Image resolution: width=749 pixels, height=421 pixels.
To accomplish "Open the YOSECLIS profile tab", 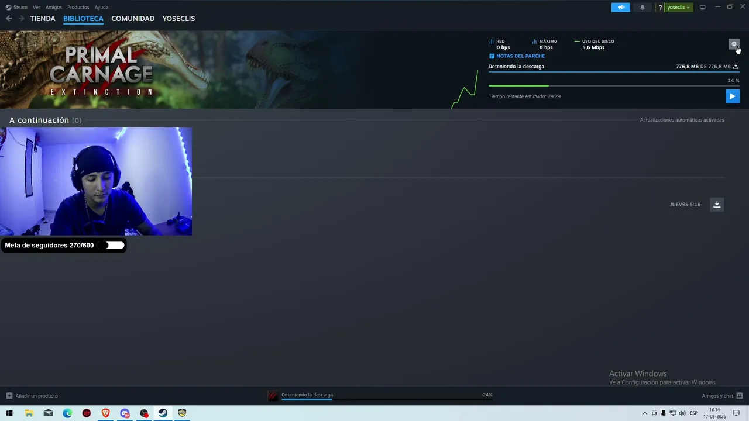I will point(178,19).
